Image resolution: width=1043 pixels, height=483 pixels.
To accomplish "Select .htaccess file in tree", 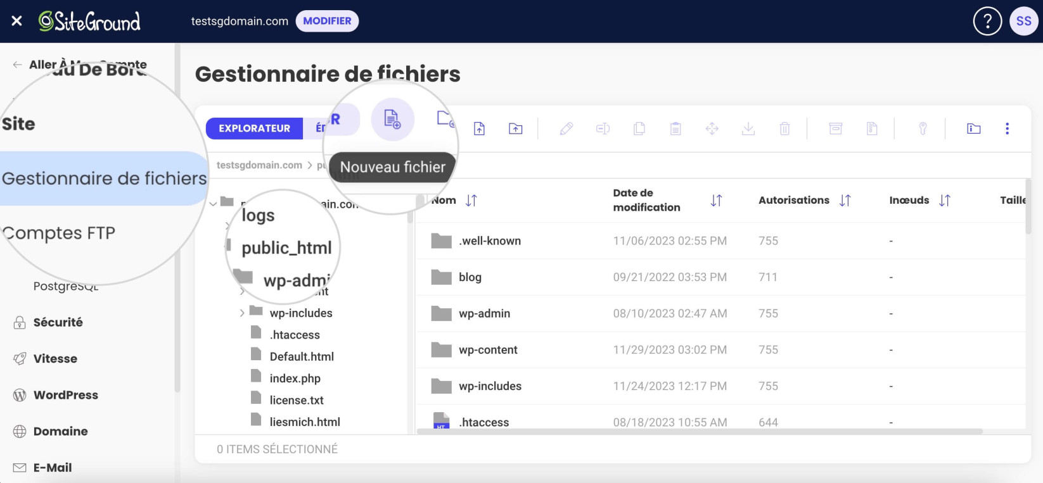I will (x=295, y=335).
